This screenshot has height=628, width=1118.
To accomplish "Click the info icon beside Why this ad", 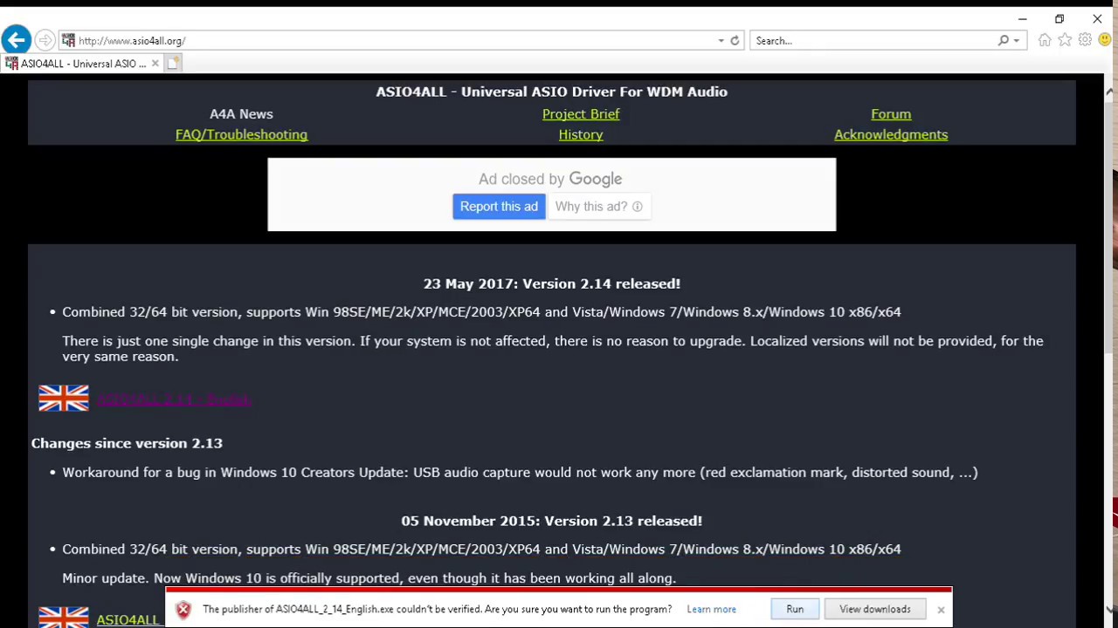I will 637,207.
